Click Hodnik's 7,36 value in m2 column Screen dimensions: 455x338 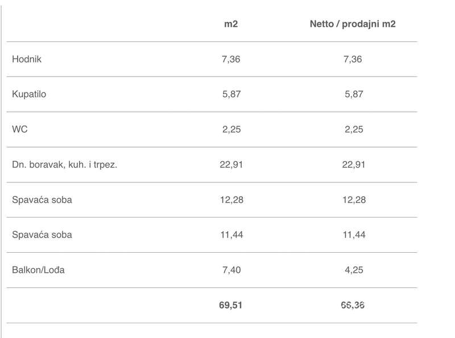click(x=231, y=59)
